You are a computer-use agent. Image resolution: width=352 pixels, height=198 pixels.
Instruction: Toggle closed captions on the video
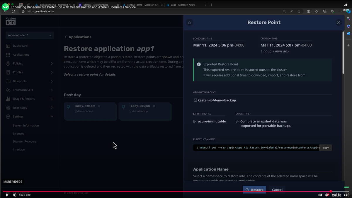point(320,195)
